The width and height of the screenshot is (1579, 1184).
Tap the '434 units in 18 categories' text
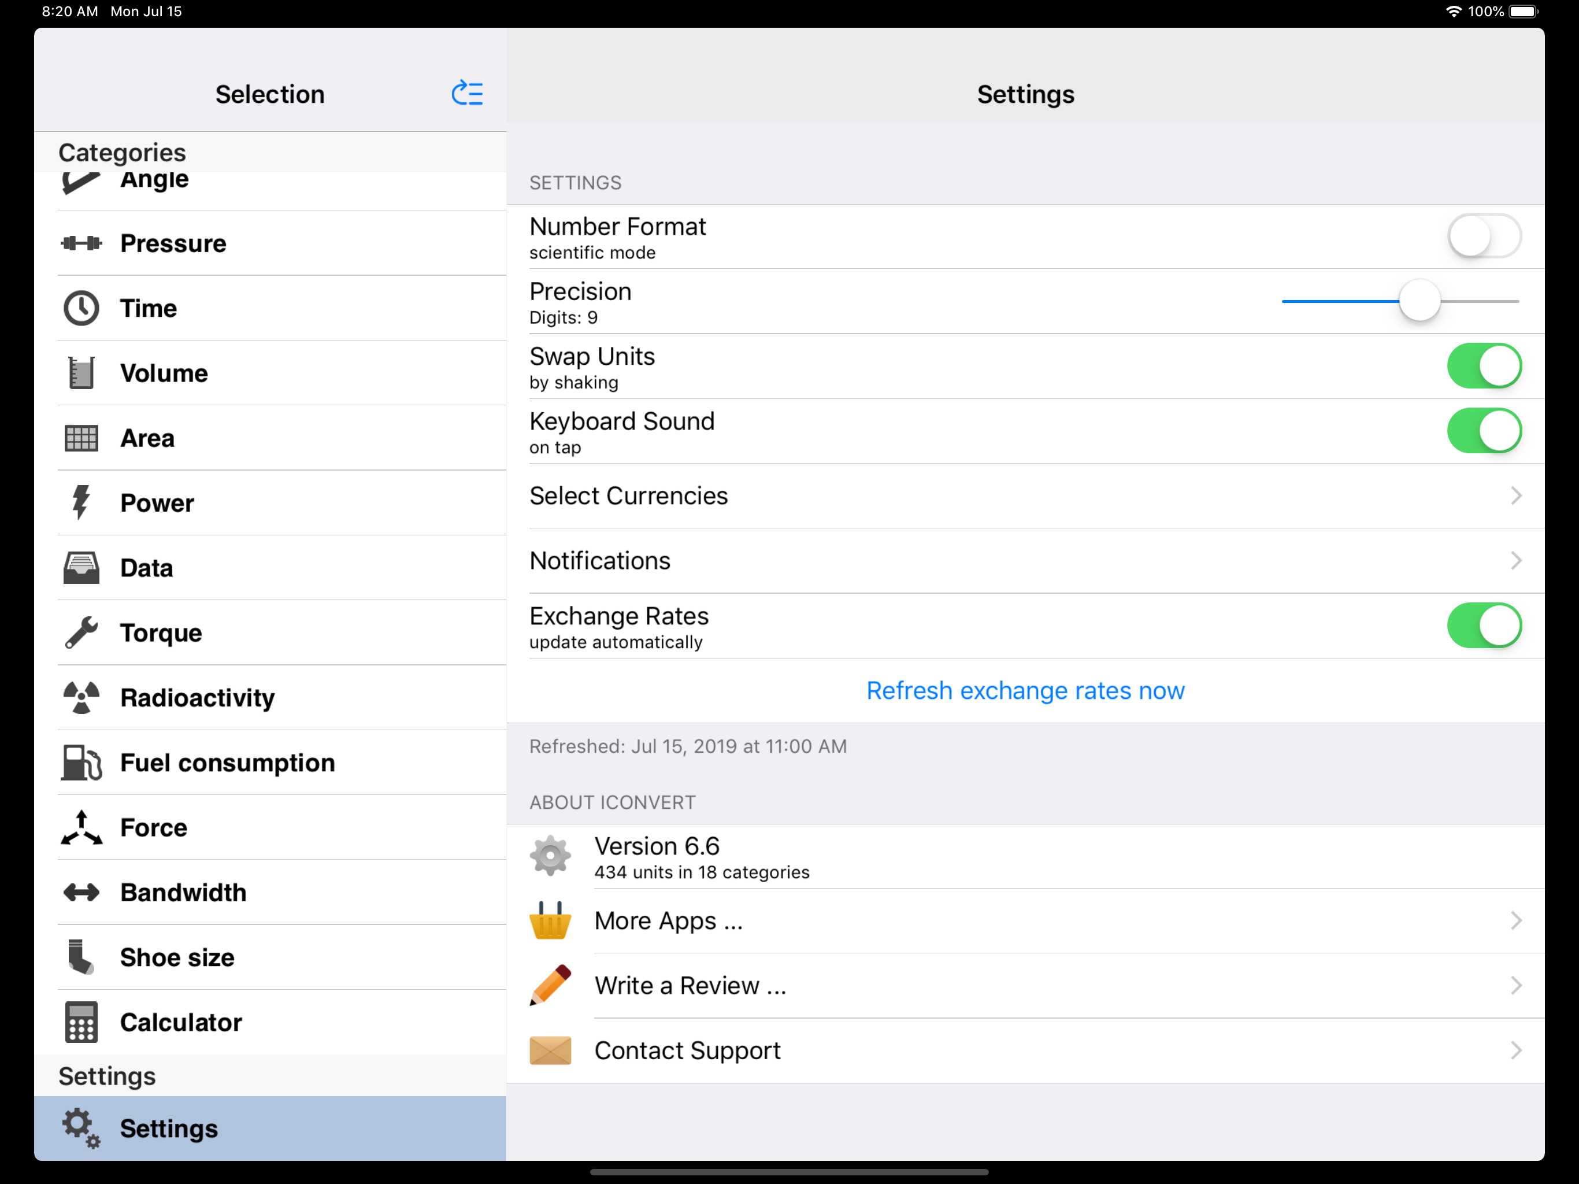702,872
